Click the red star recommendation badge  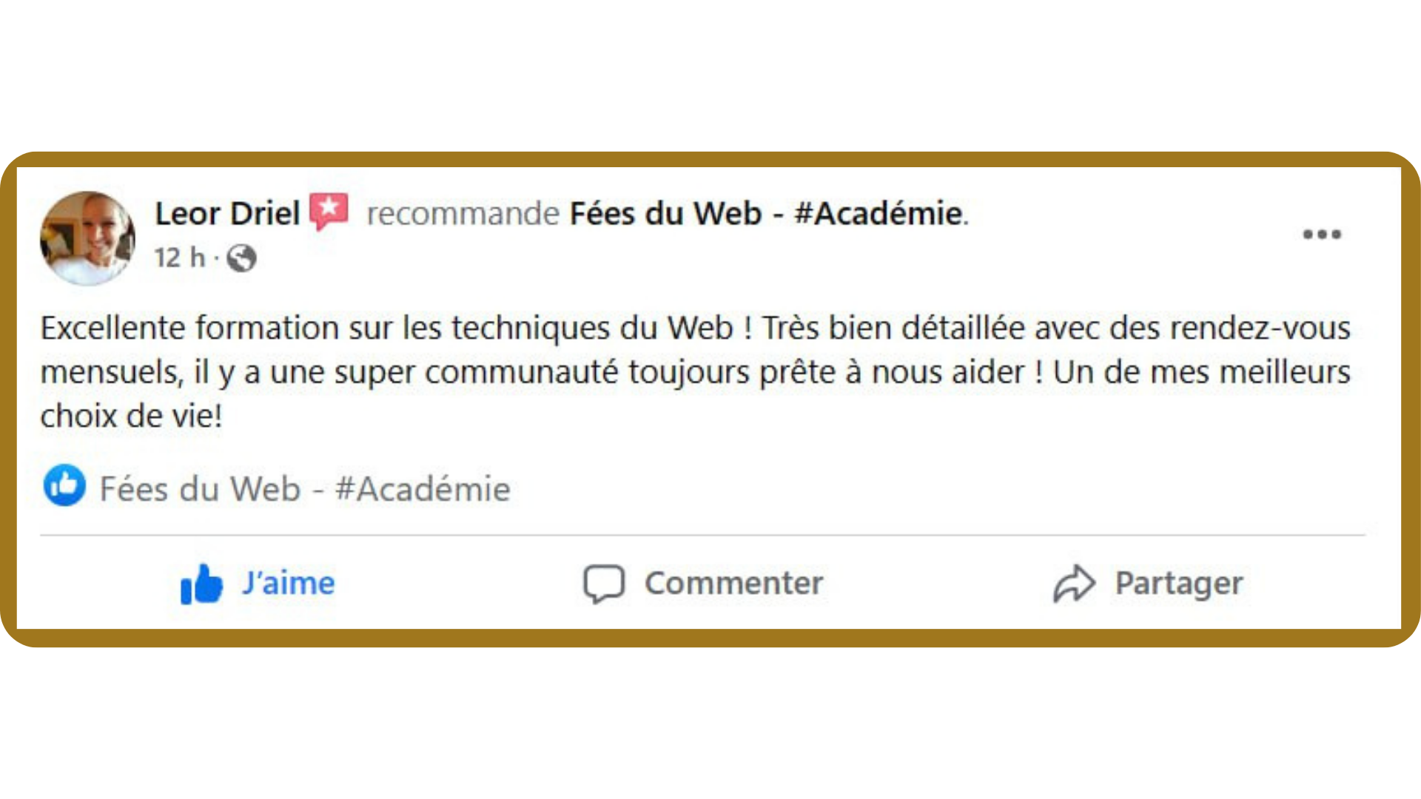(x=329, y=212)
